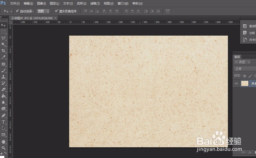Select the History Brush tool
Image resolution: width=256 pixels, height=158 pixels.
[x=3, y=83]
